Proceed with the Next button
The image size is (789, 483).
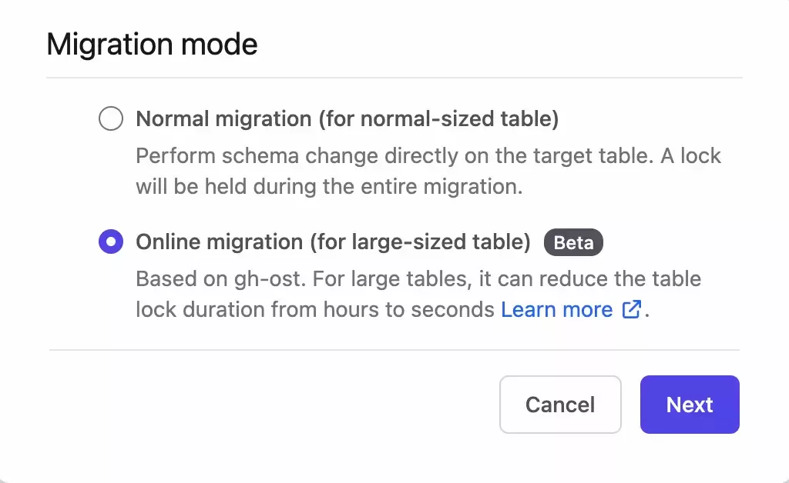tap(690, 405)
